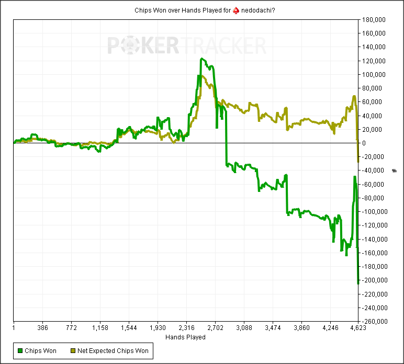Click the -140,000 y-axis value
This screenshot has width=404, height=364.
click(x=375, y=239)
